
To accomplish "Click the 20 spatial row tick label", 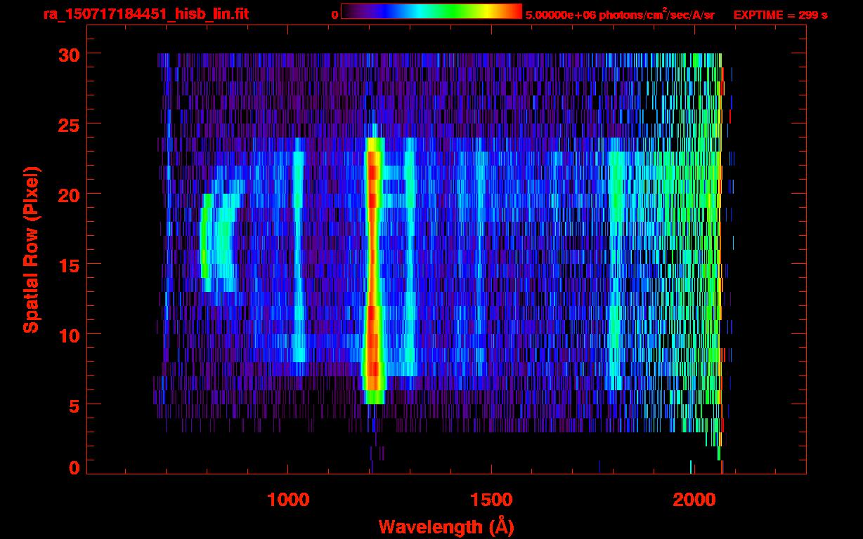I will 69,194.
